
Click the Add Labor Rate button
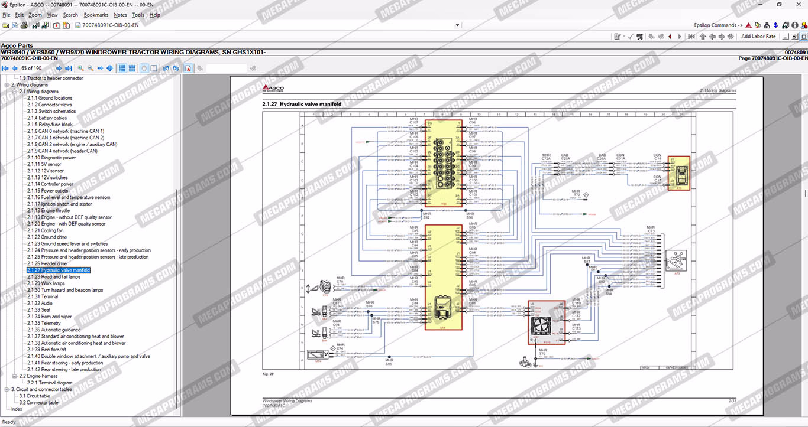(x=758, y=37)
